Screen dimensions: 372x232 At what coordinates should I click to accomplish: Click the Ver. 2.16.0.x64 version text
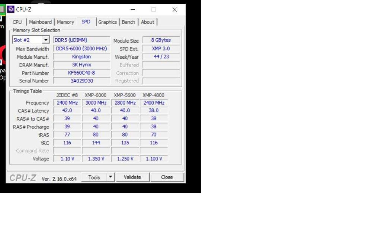point(59,179)
